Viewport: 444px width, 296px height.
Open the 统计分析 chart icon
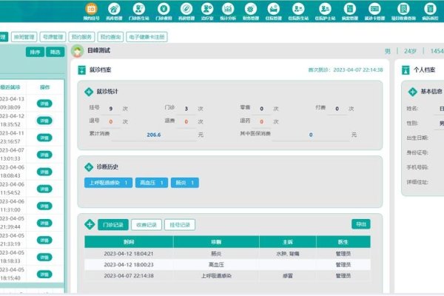(x=228, y=9)
